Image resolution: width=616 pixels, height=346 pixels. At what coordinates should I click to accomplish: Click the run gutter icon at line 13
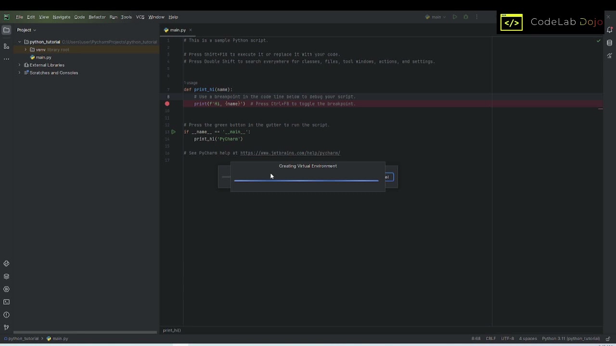pos(173,132)
